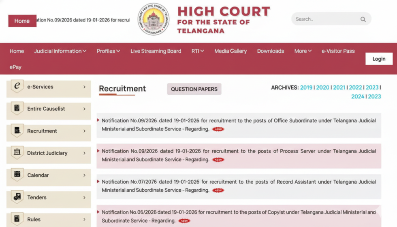Expand District Judiciary sidebar chevron
The width and height of the screenshot is (397, 227).
pos(85,153)
